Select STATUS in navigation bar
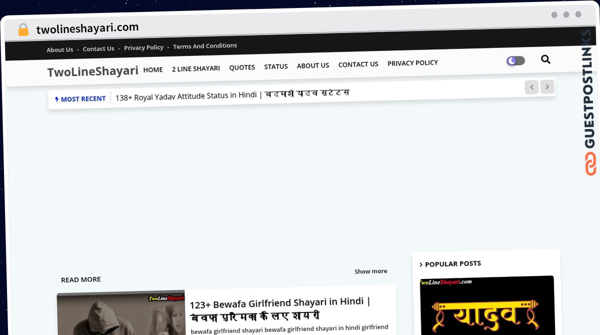600x335 pixels. point(276,66)
